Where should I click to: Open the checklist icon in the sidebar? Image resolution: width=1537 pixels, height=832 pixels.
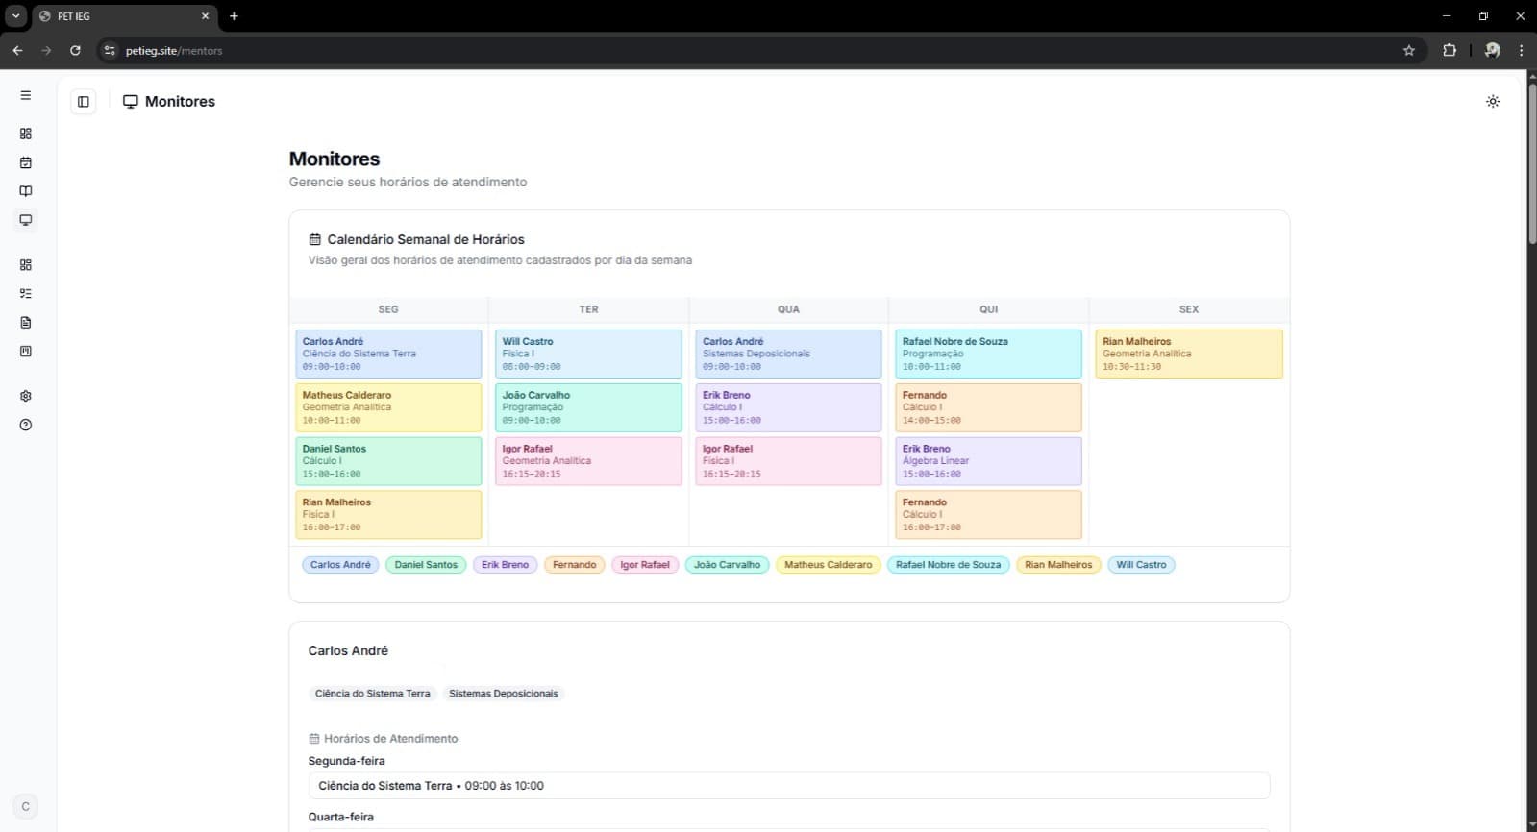(26, 294)
